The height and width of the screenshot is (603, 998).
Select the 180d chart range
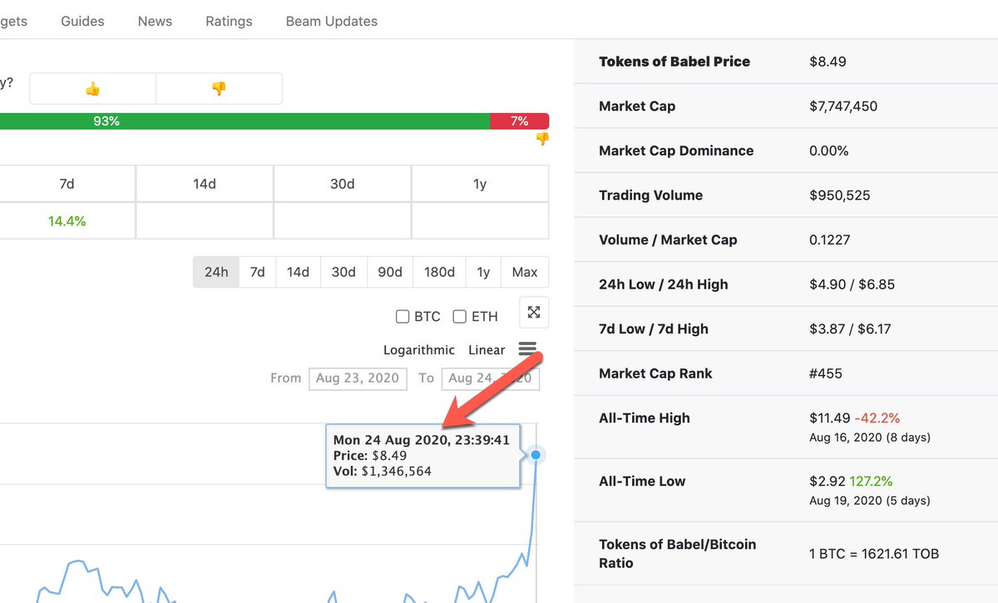tap(439, 272)
